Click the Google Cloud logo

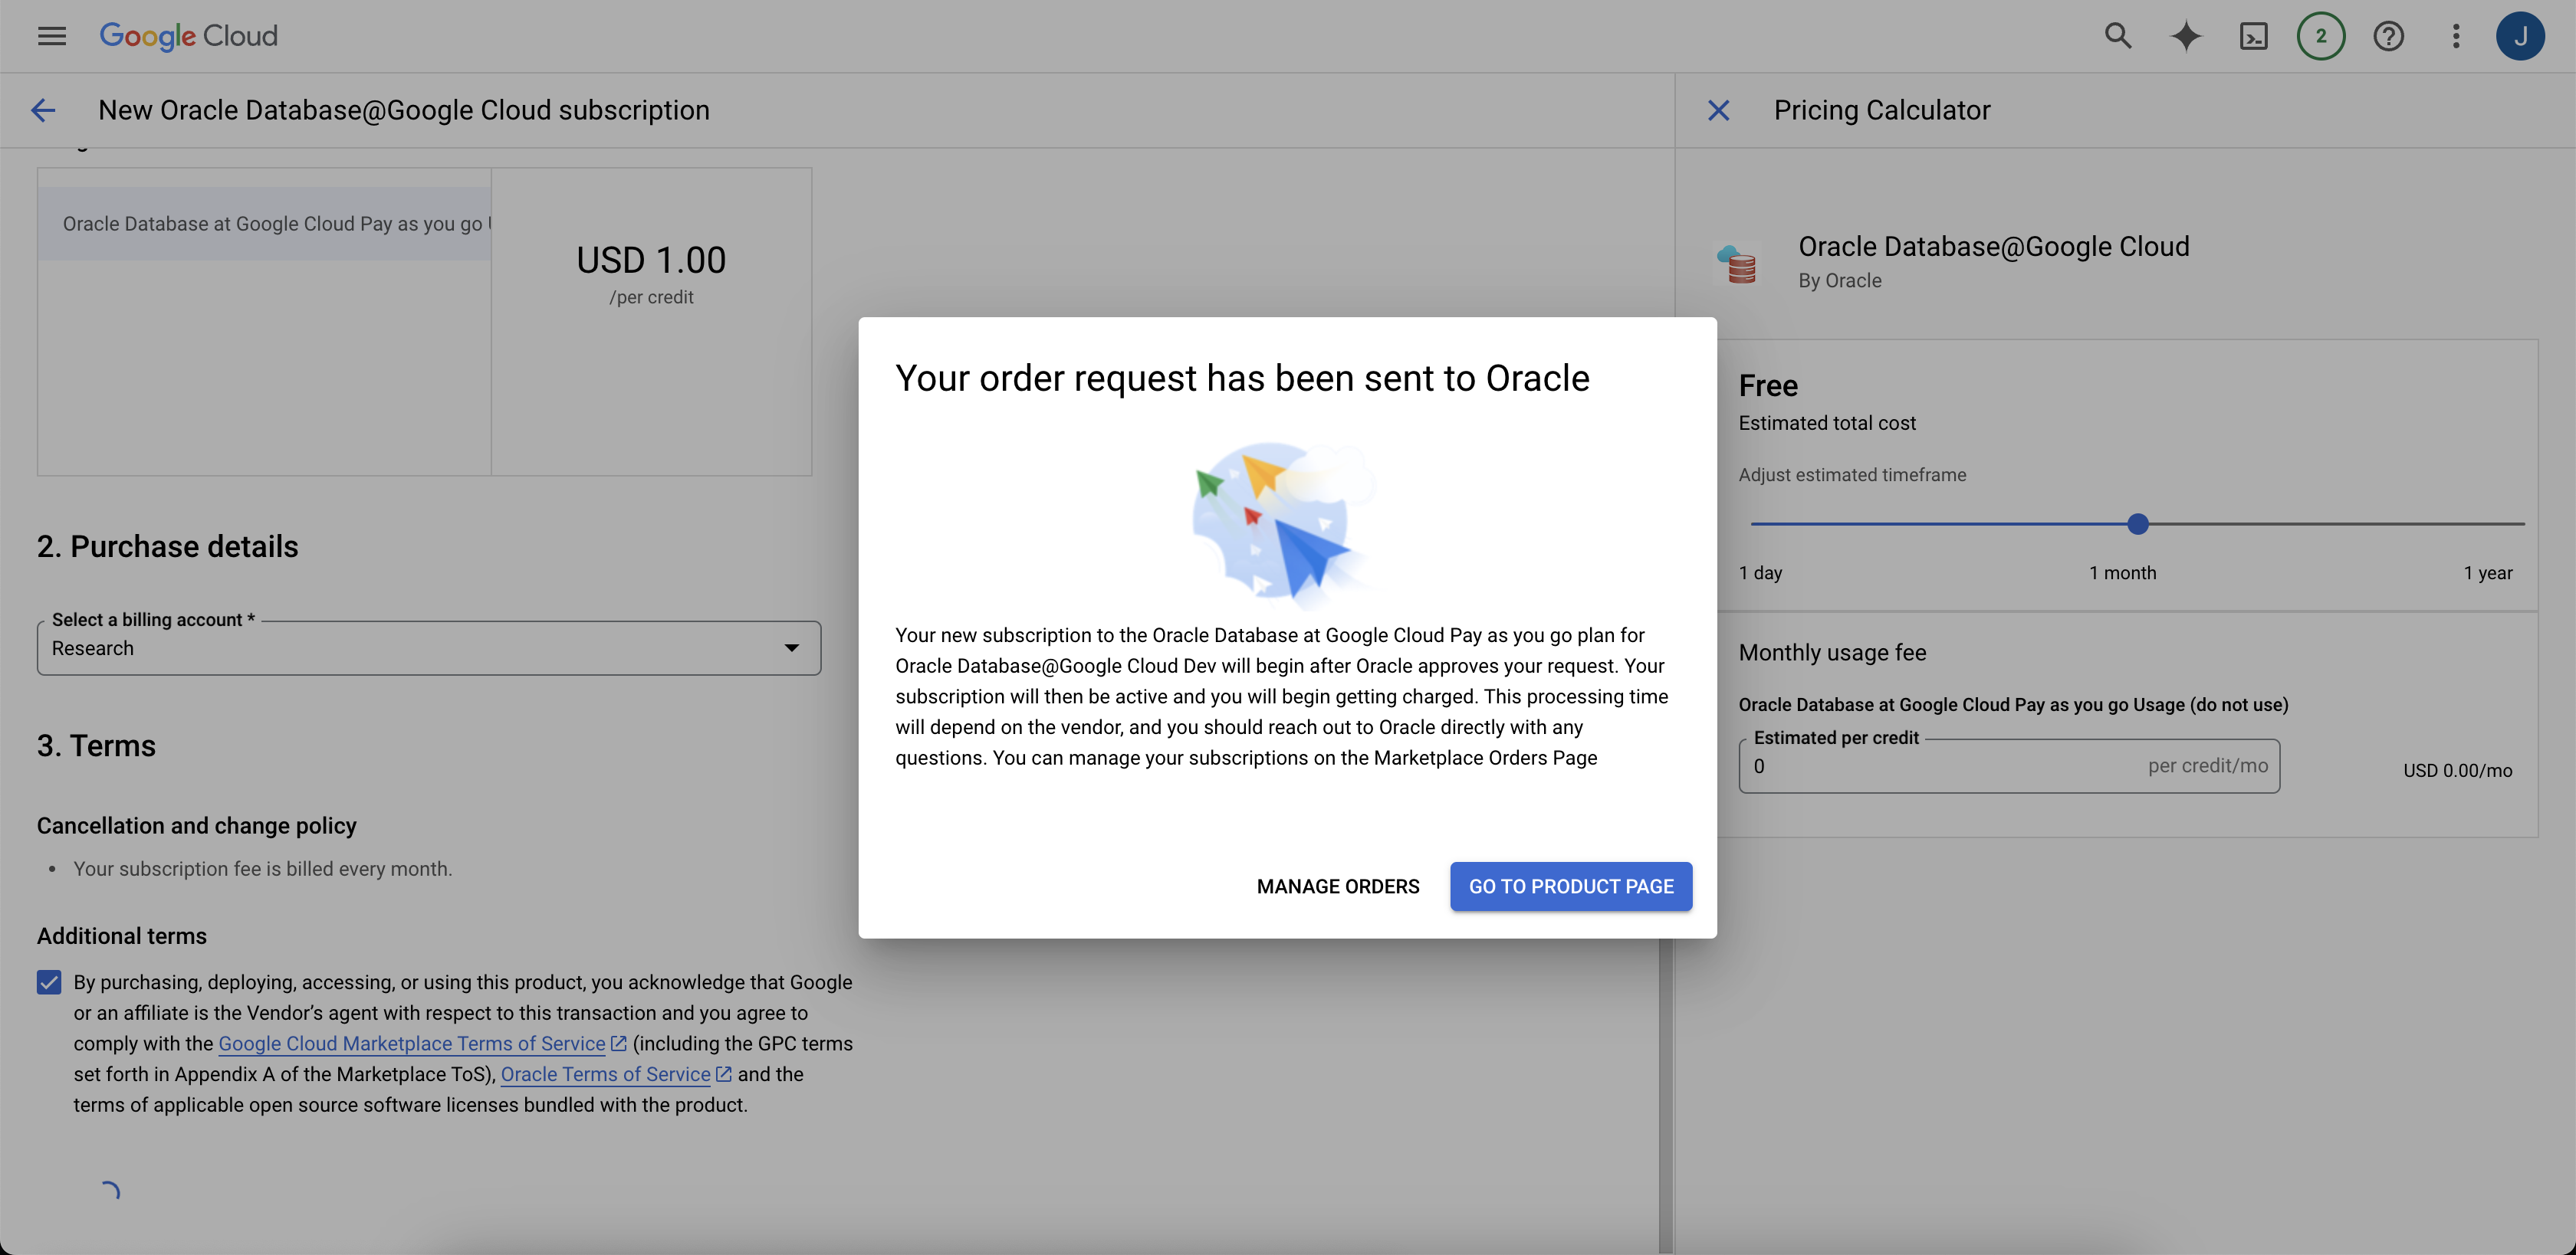(x=188, y=36)
